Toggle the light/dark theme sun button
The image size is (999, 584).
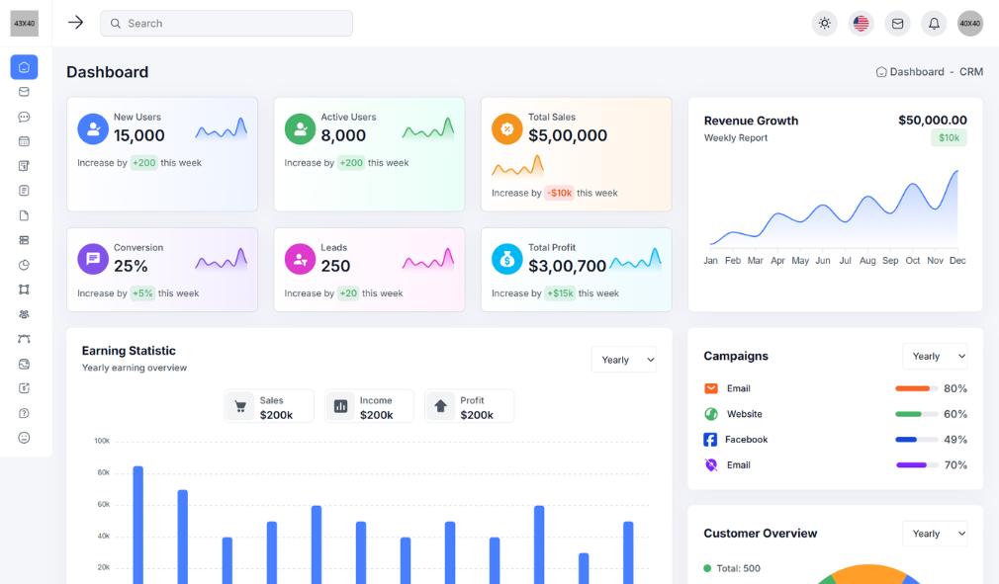(824, 24)
